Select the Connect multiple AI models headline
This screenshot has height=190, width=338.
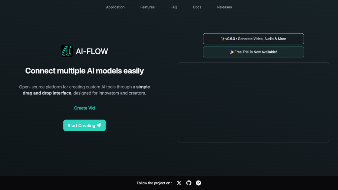pos(84,71)
